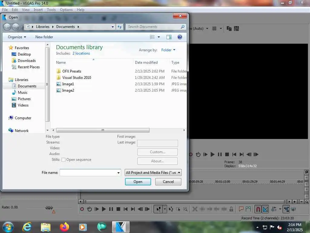Open the File menu
Viewport: 310px width, 233px height.
(x=5, y=10)
